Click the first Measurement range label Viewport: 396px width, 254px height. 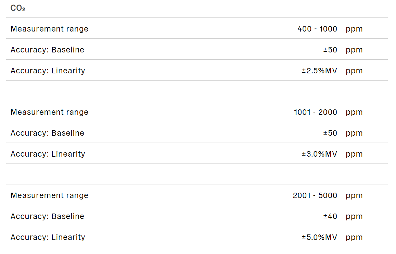tap(49, 29)
